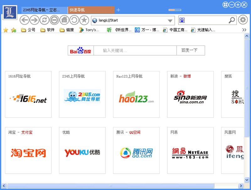Open the home page via house icon
The width and height of the screenshot is (251, 190).
click(x=64, y=20)
